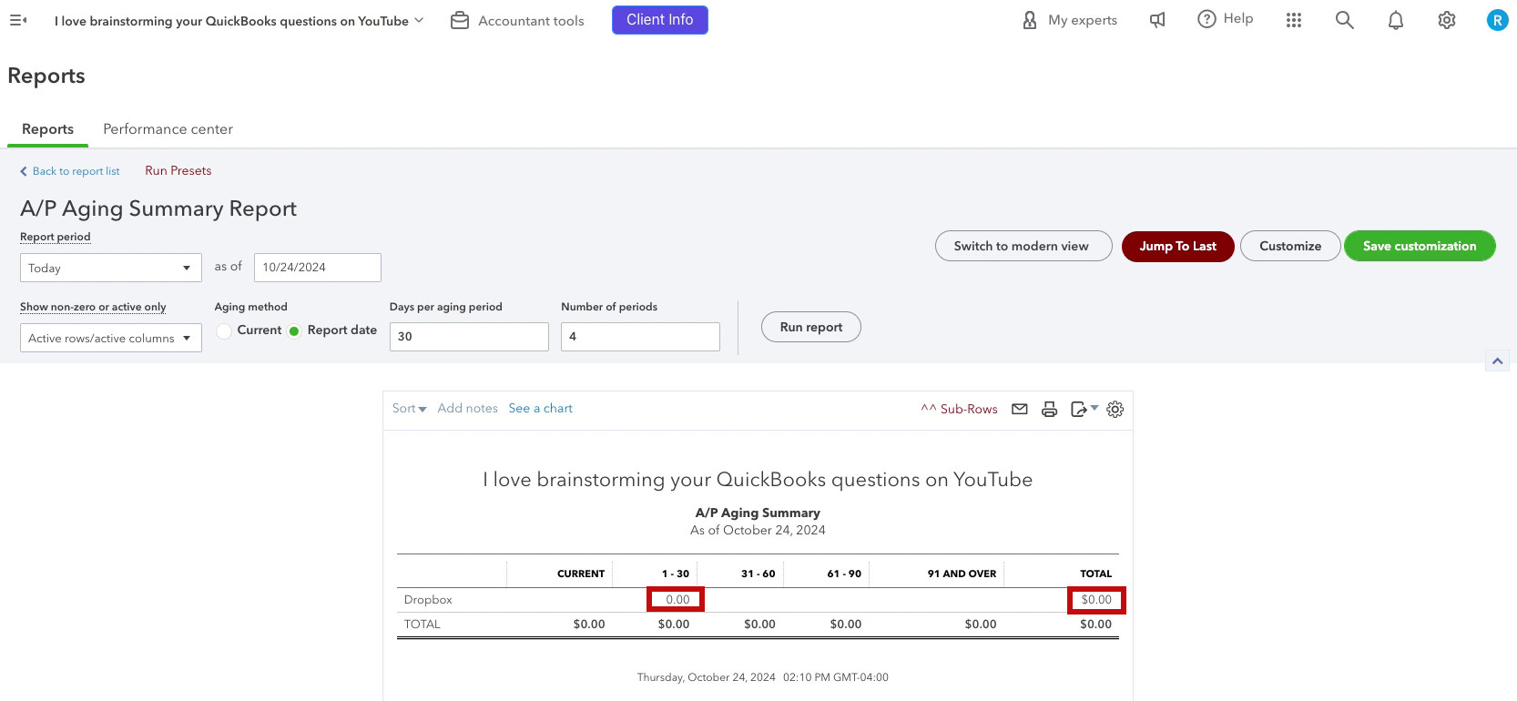Click the A/P Aging Summary report title
1517x701 pixels.
(758, 513)
